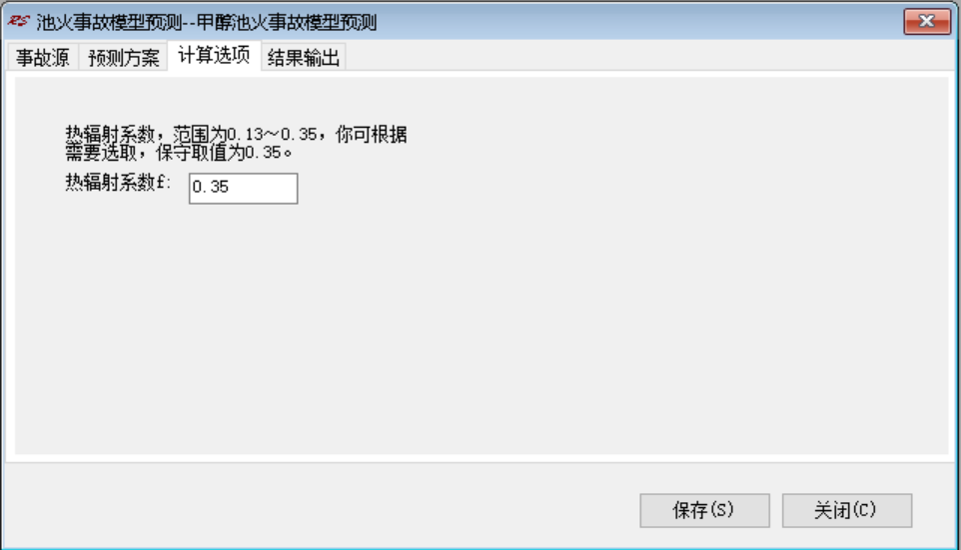Click the window title 池火事故模型预测 text
This screenshot has height=550, width=961.
[x=207, y=23]
